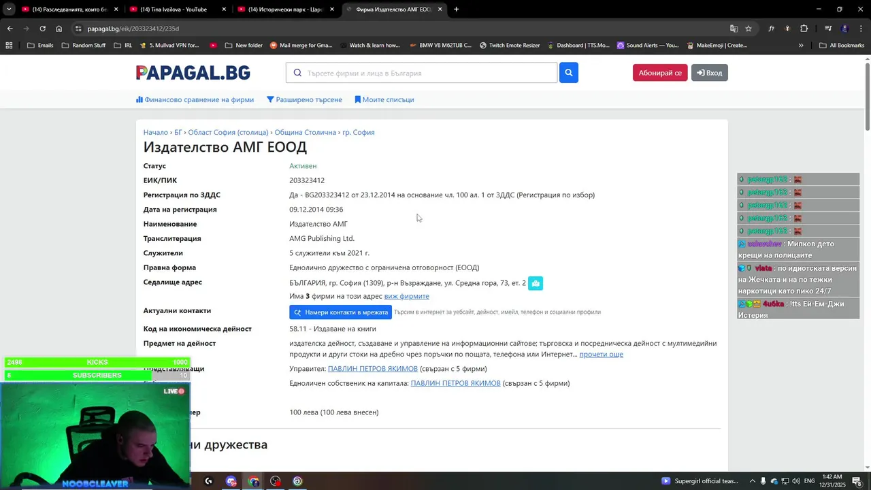Open the tab search chevron at top left
This screenshot has width=871, height=490.
click(x=9, y=10)
